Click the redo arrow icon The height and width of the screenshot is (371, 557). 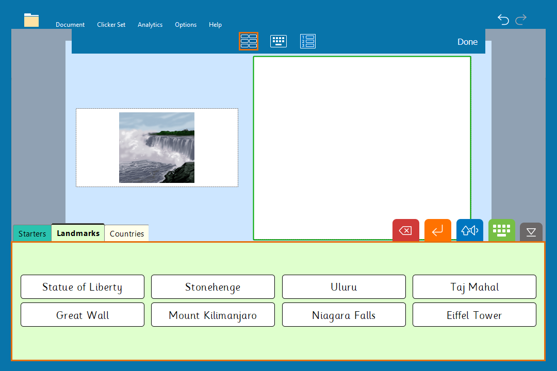pyautogui.click(x=521, y=20)
